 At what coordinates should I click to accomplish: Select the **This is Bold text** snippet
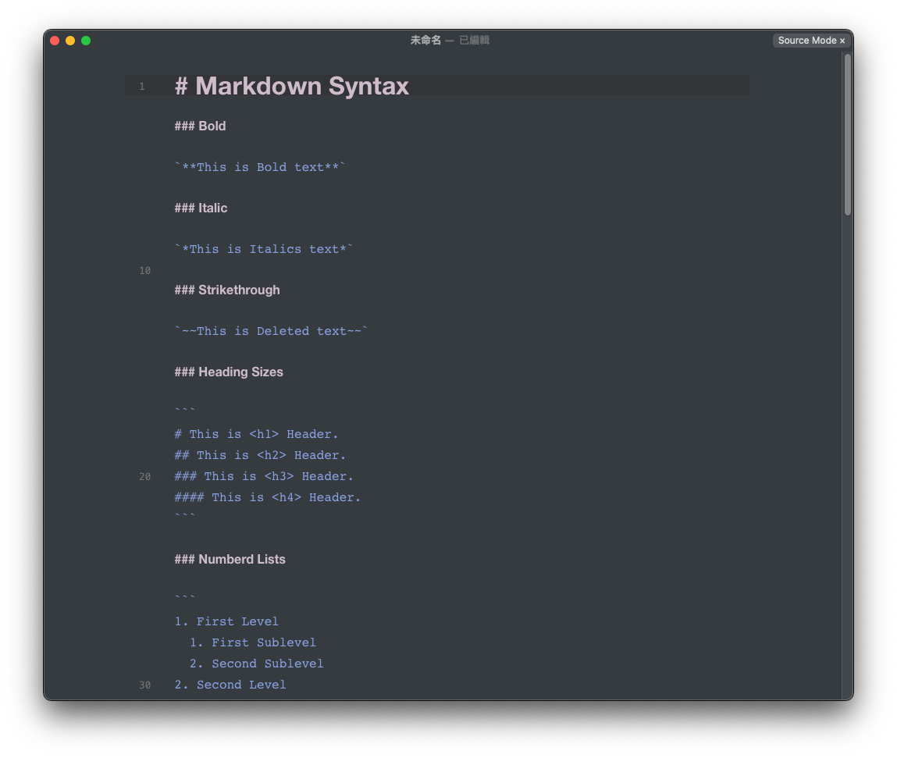click(259, 166)
